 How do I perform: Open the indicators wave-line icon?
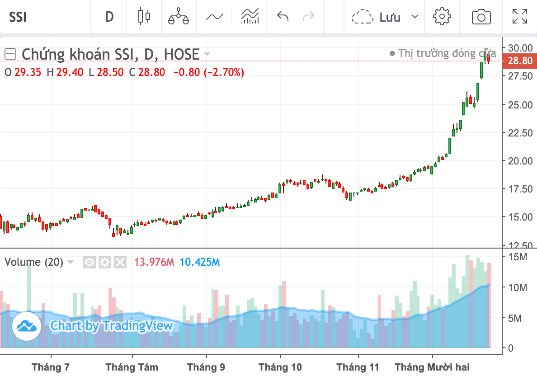(x=215, y=16)
